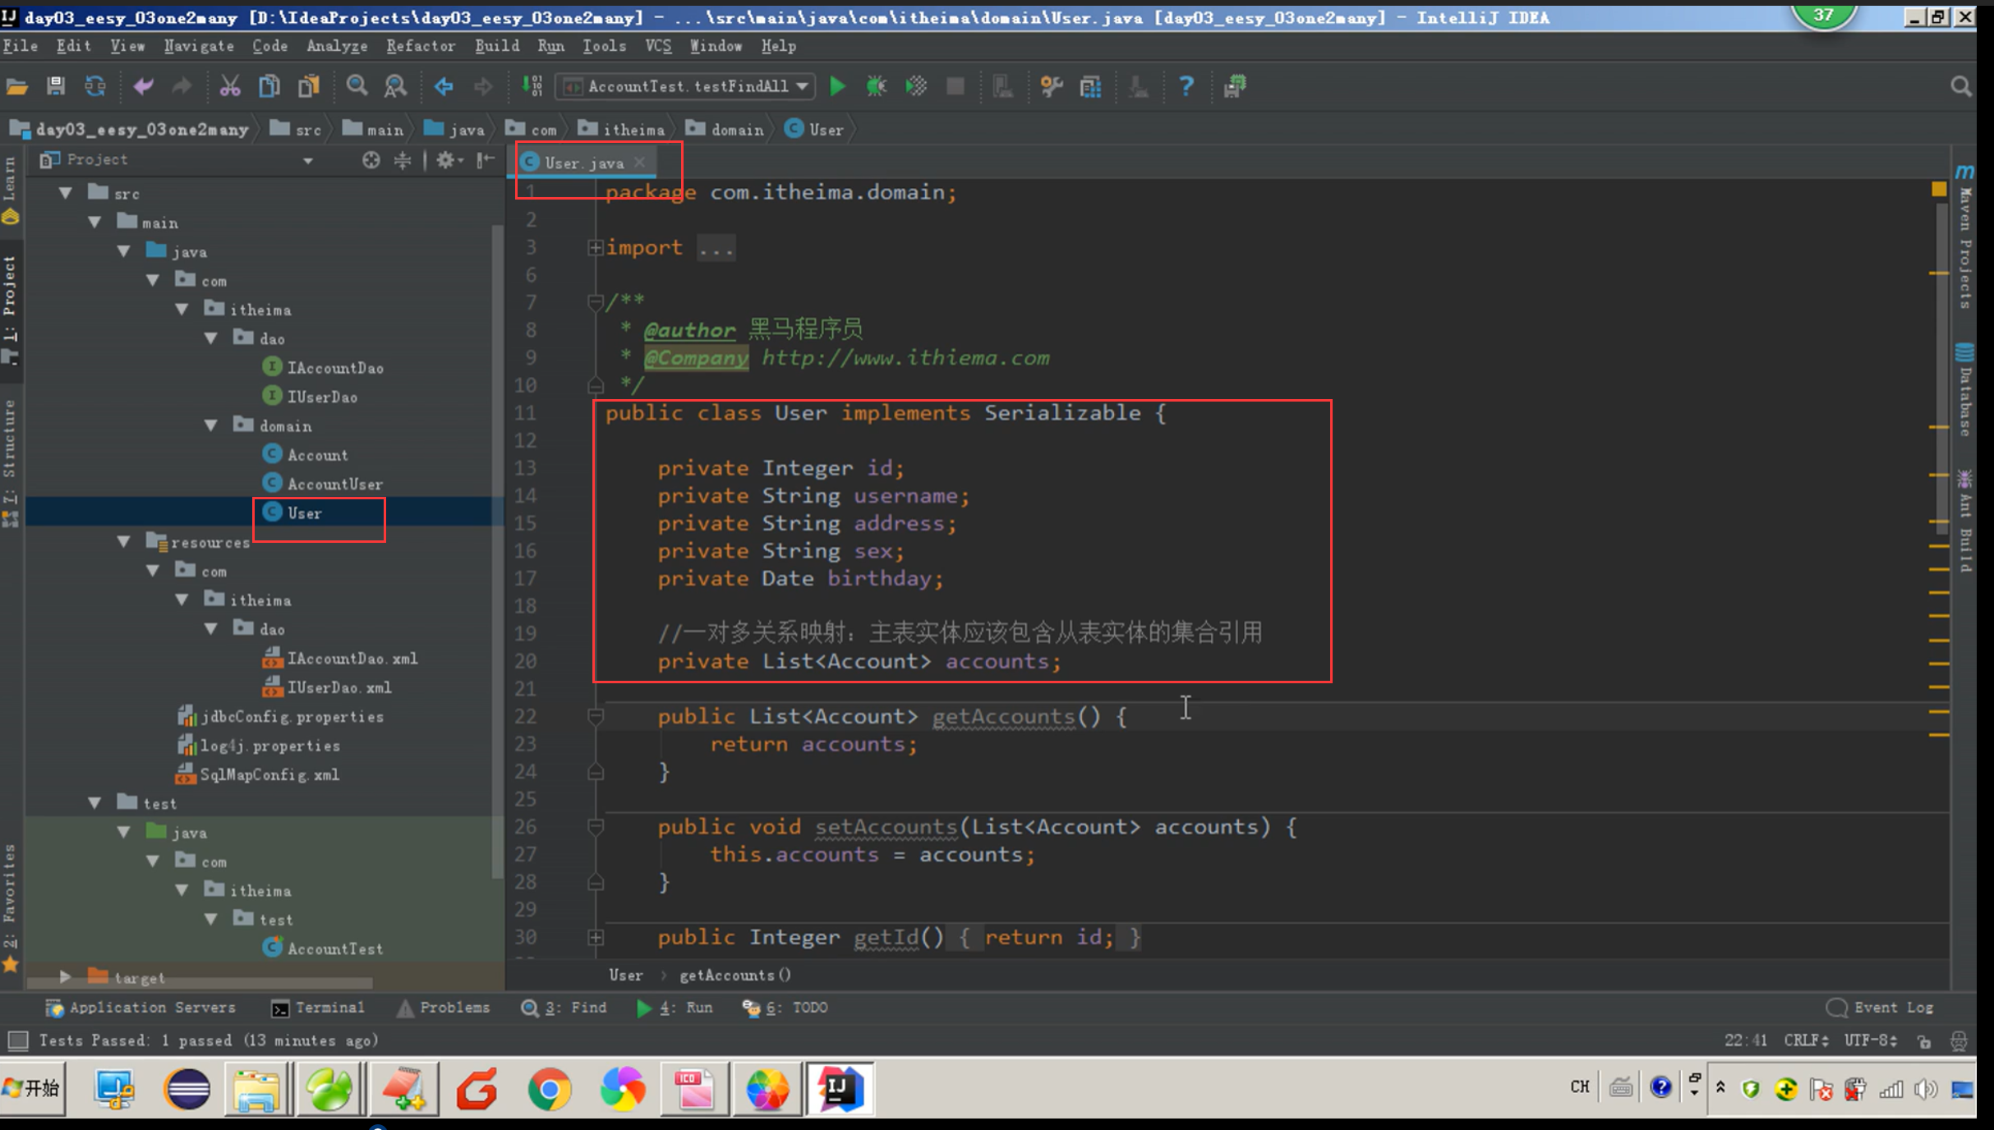Click the green Run button in toolbar
Image resolution: width=1994 pixels, height=1130 pixels.
836,86
